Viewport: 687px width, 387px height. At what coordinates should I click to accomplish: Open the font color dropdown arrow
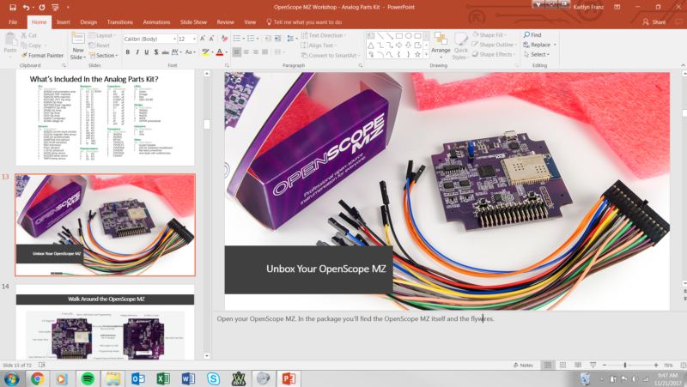(227, 52)
